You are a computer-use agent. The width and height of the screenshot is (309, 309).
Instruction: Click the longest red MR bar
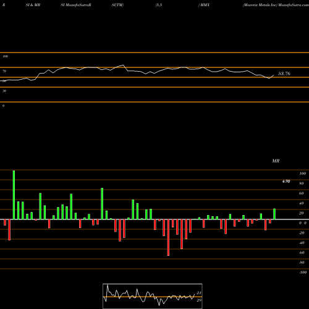(x=168, y=237)
